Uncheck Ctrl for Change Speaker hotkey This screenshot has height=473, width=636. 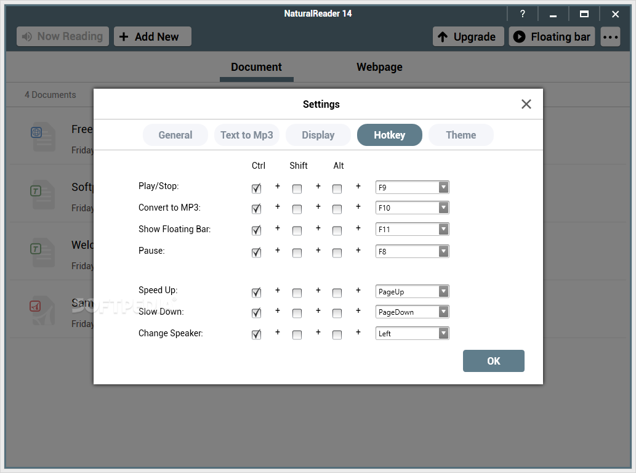(256, 334)
